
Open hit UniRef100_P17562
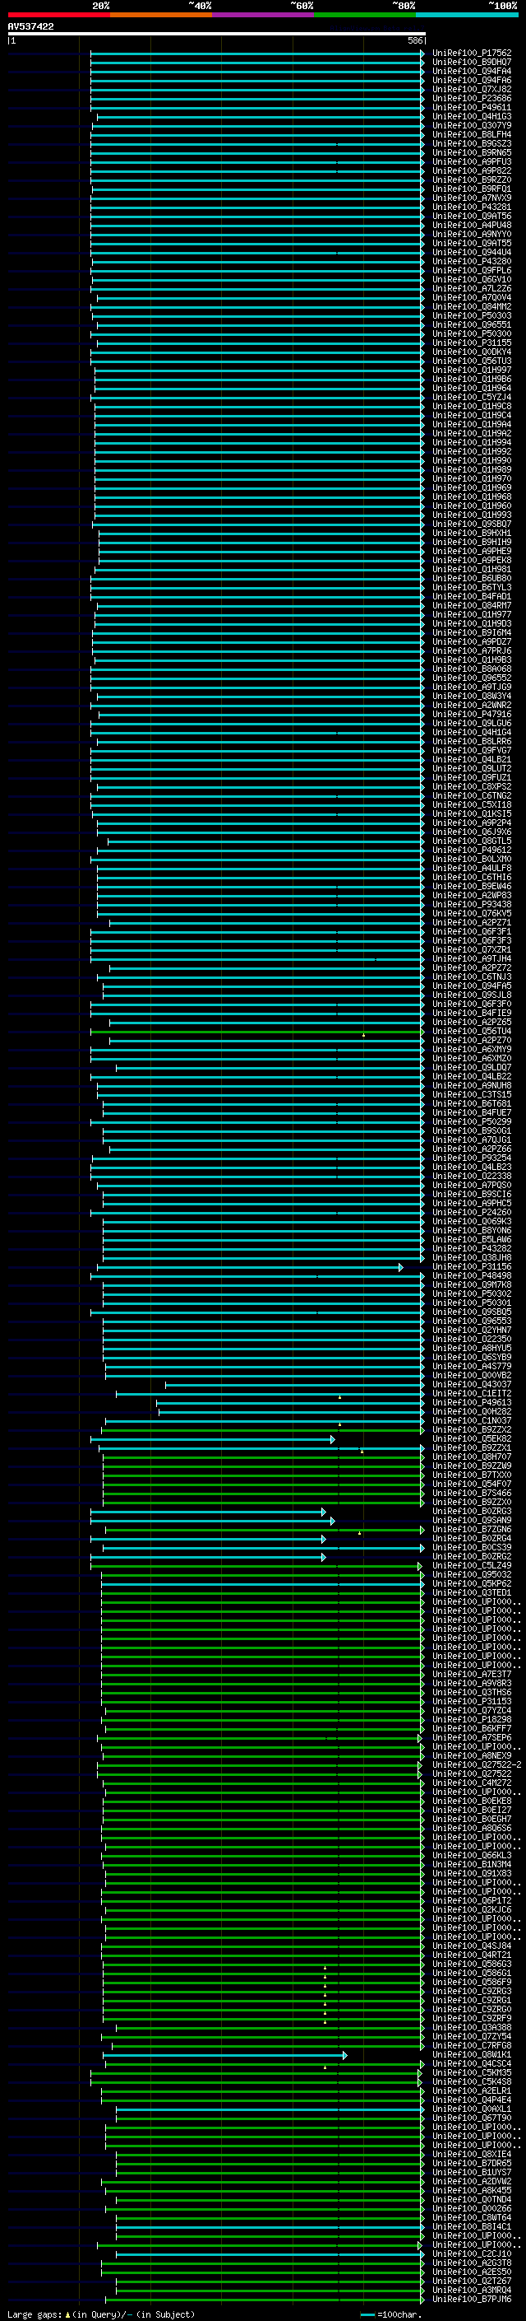[471, 54]
